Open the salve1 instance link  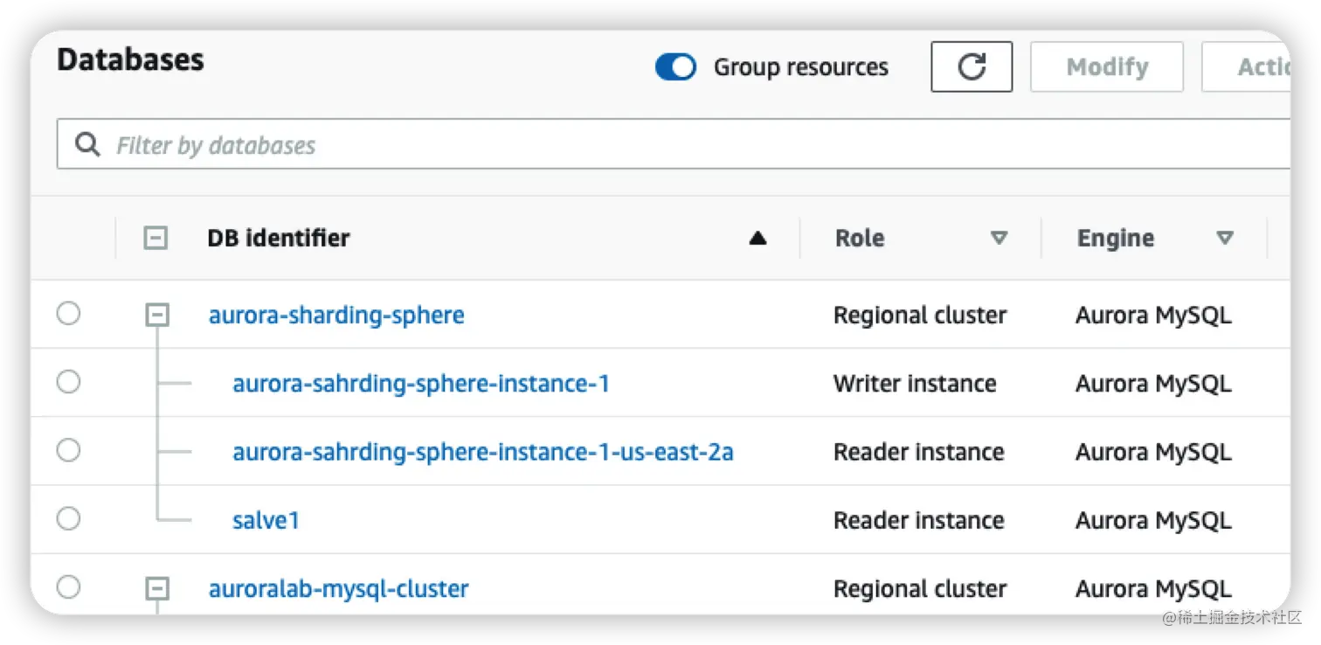(266, 520)
